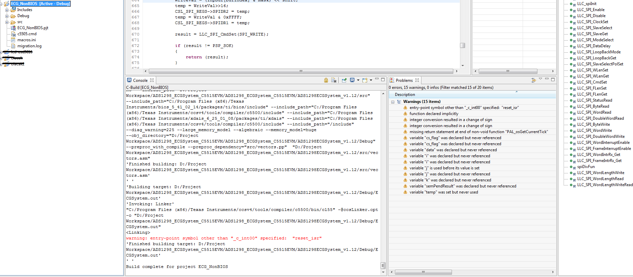
Task: Click the Problems view horizontal scrollbar
Action: [x=423, y=272]
